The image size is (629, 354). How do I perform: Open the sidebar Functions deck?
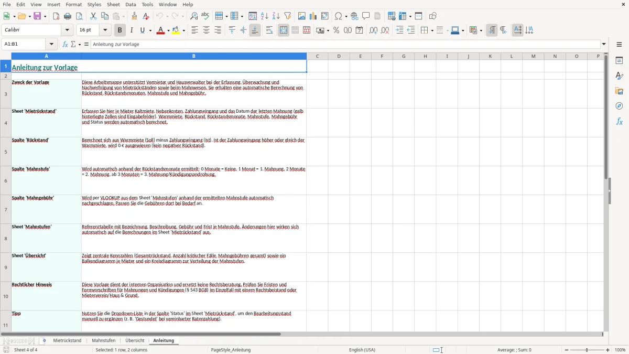(x=619, y=121)
